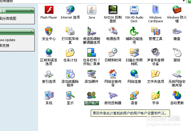The height and width of the screenshot is (131, 191).
Task: Switch to 分类视图 link
Action: [x=8, y=19]
